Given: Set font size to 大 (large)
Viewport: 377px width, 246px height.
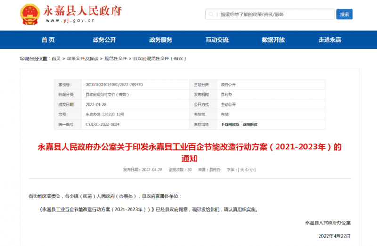Looking at the screenshot, I should coord(242,169).
